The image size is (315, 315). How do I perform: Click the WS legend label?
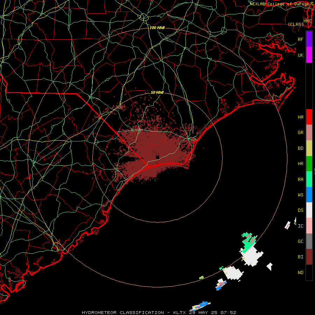tap(300, 195)
